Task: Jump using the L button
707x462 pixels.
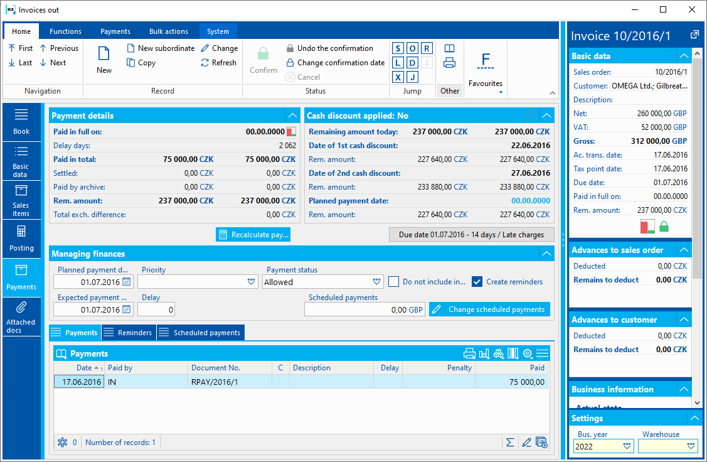Action: pos(398,63)
